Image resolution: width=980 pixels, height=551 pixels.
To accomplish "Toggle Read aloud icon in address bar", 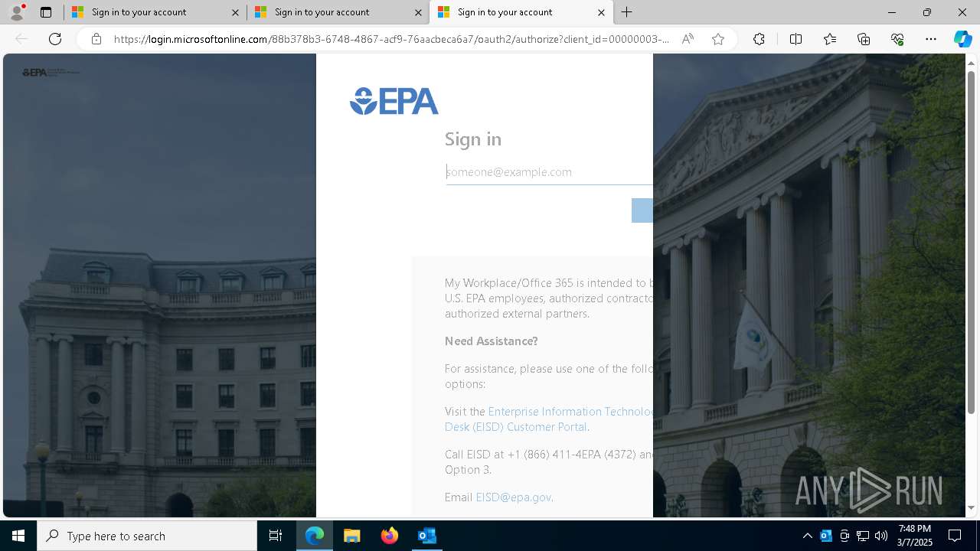I will pyautogui.click(x=688, y=39).
